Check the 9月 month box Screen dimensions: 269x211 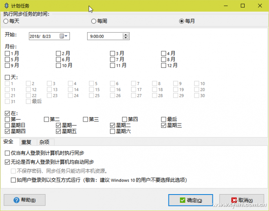coord(7,65)
